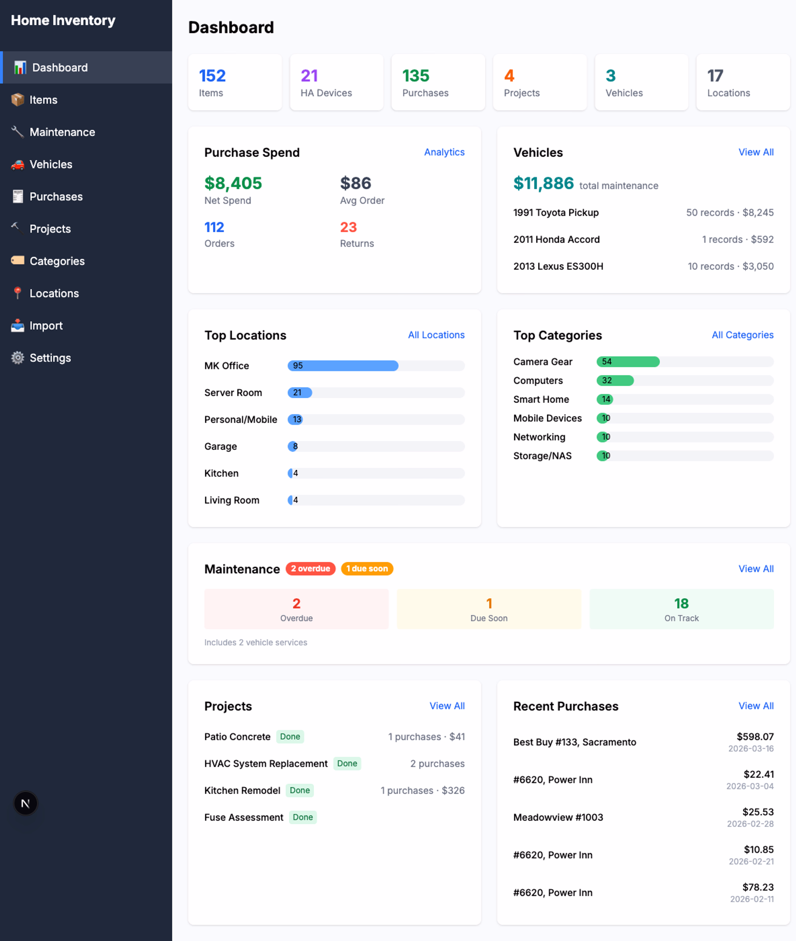
Task: Navigate to the Settings menu entry
Action: [x=51, y=357]
